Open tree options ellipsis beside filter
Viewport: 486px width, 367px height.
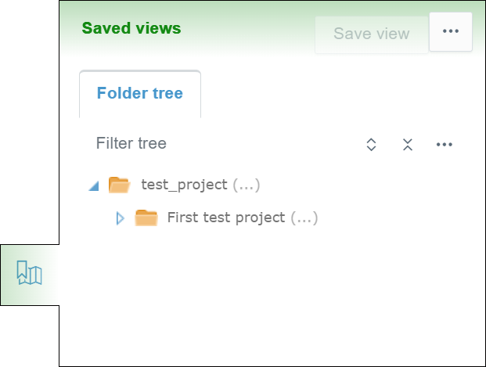445,144
